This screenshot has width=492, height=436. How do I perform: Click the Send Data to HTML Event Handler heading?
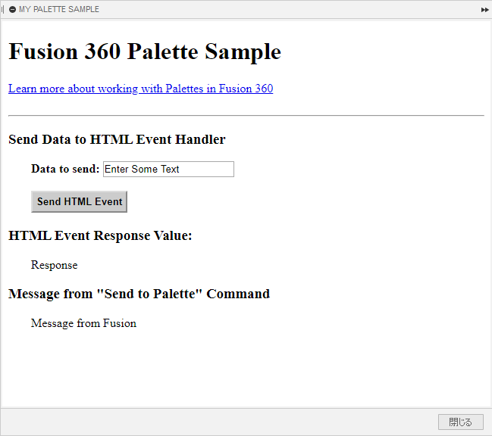click(x=117, y=139)
